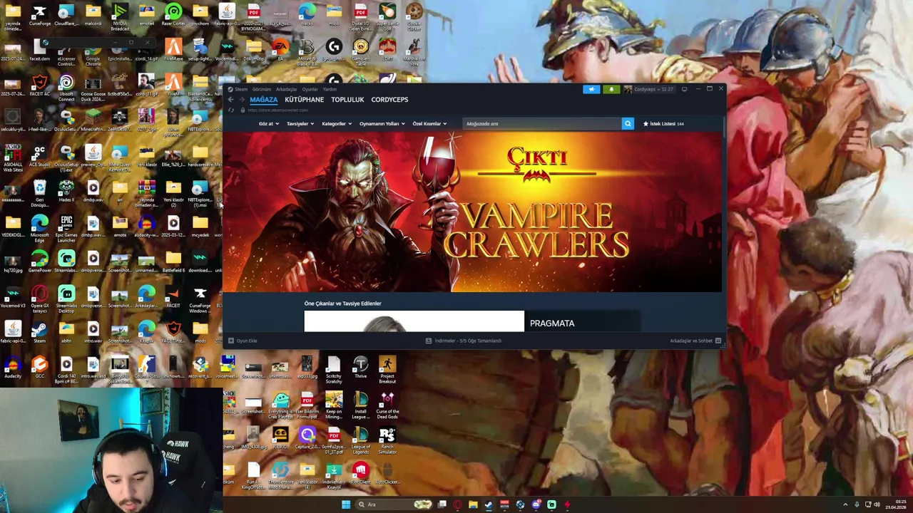Select the GamePower desktop icon
The height and width of the screenshot is (513, 913).
click(x=39, y=261)
